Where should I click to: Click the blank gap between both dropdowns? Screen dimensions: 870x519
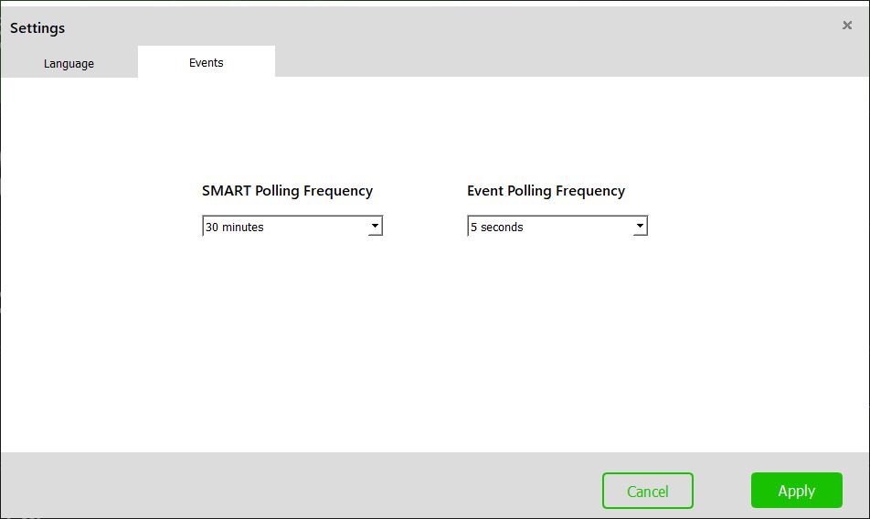pos(425,226)
